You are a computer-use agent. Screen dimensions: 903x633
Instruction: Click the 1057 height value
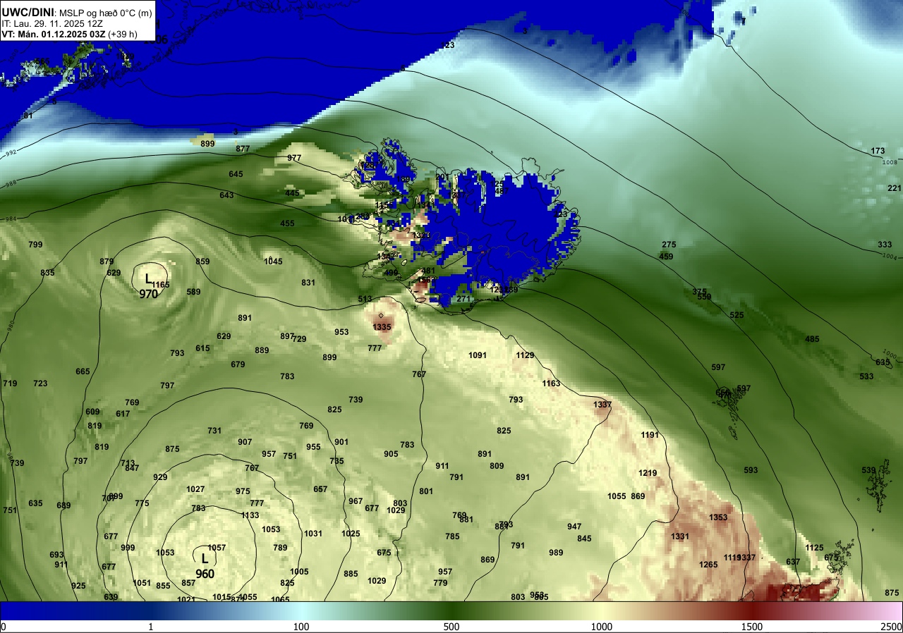click(217, 548)
